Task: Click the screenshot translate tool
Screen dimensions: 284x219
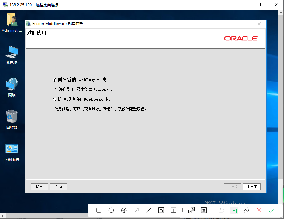Action: pyautogui.click(x=191, y=210)
